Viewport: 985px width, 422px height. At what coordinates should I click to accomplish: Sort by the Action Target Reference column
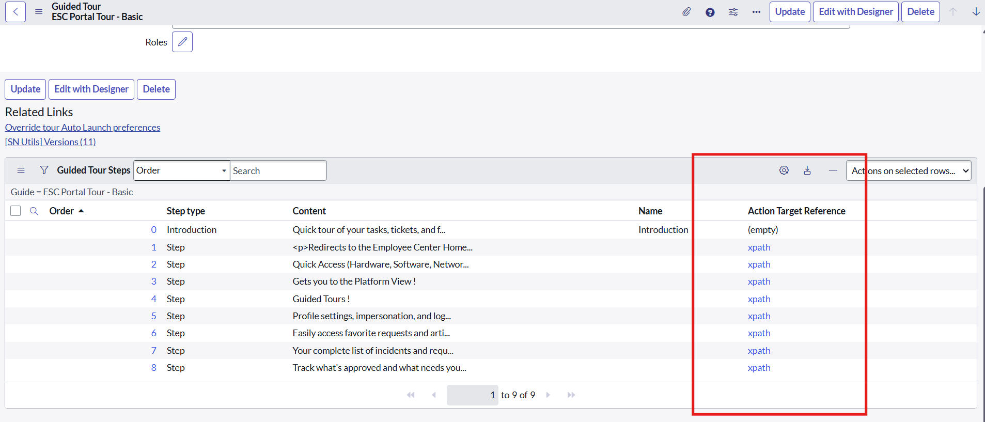point(796,211)
